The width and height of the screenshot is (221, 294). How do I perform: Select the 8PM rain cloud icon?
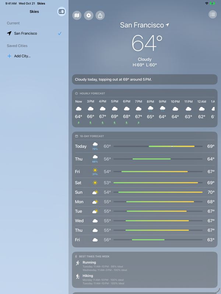(x=151, y=109)
